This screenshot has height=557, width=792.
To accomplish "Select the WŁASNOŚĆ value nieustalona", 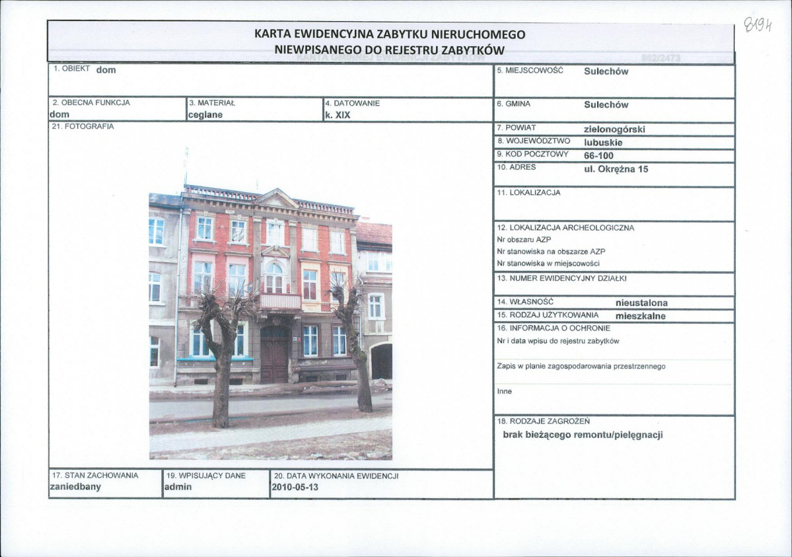I will click(641, 303).
